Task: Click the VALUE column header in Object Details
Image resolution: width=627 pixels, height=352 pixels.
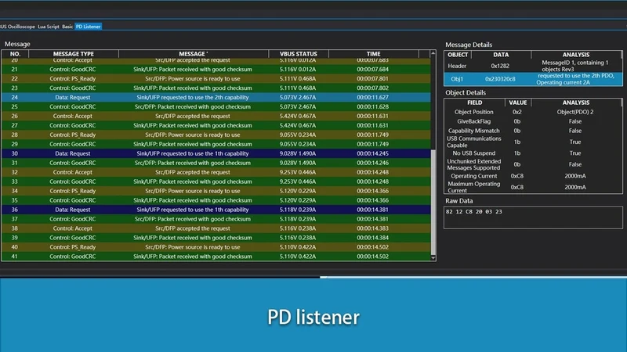Action: pyautogui.click(x=518, y=102)
